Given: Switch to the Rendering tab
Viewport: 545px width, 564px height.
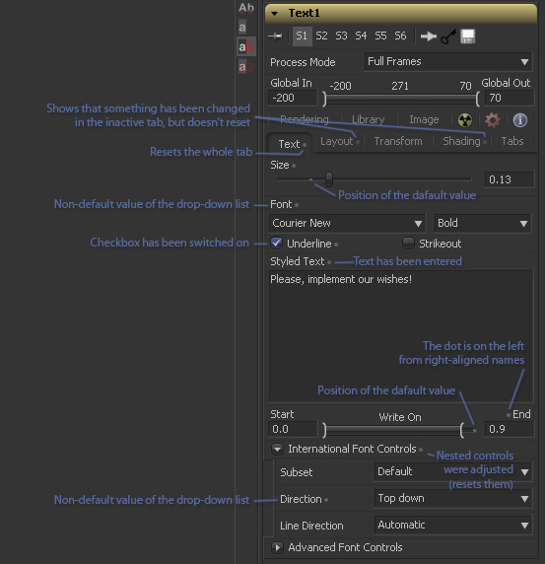Looking at the screenshot, I should pos(305,119).
